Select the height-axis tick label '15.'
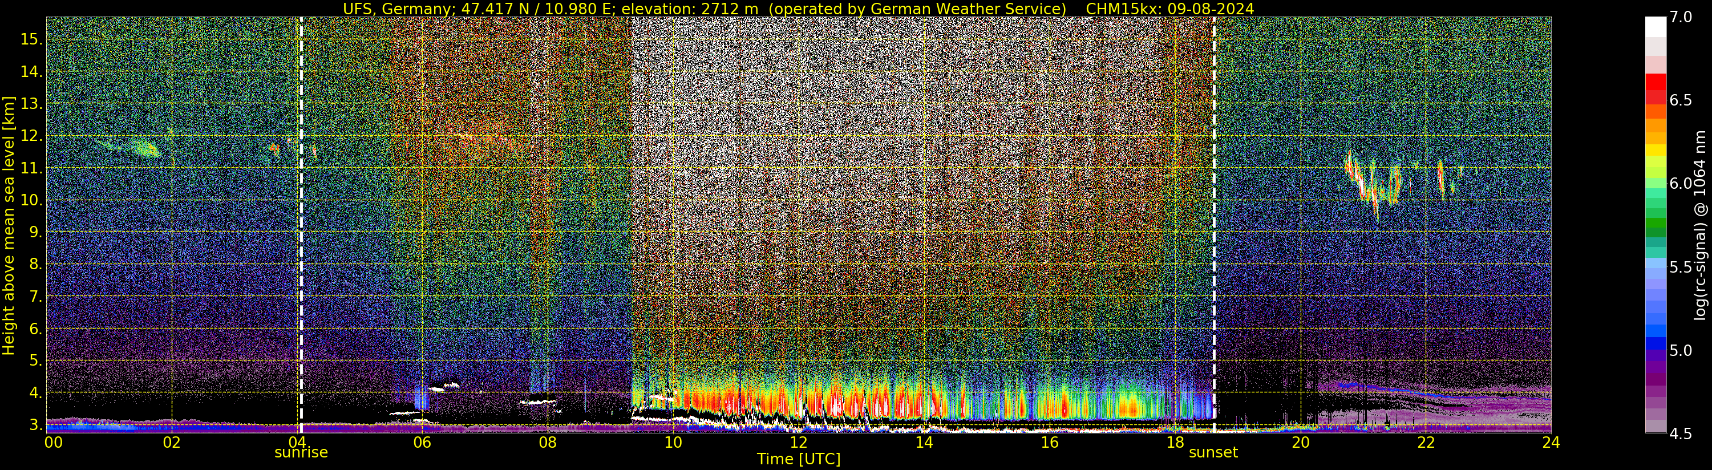This screenshot has height=470, width=1712. (31, 39)
